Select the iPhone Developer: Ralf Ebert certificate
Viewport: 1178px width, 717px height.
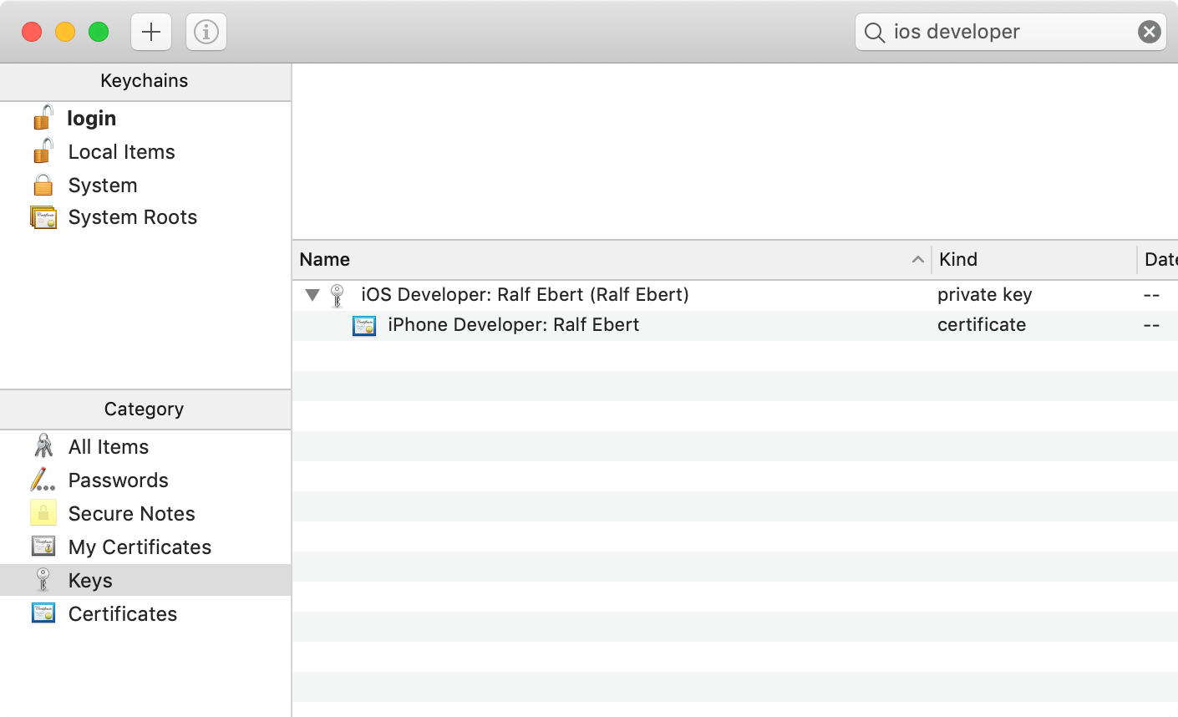(514, 325)
